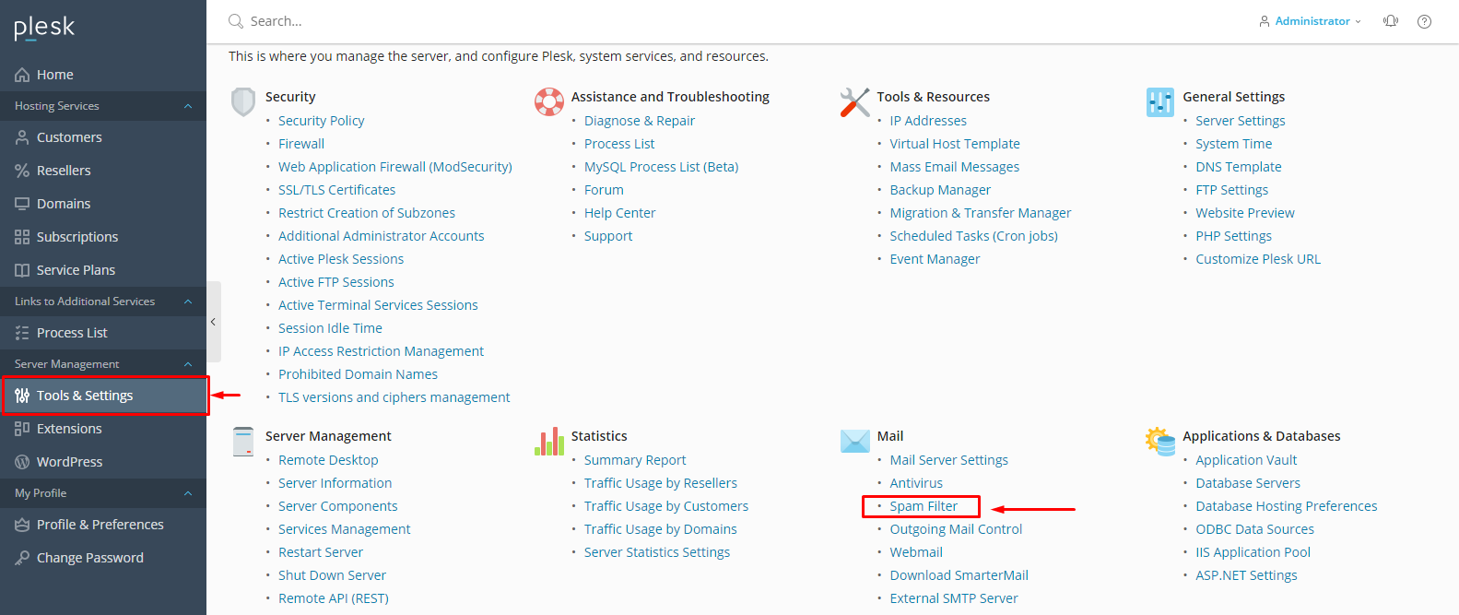Click the Process List icon in sidebar
The width and height of the screenshot is (1459, 615).
(22, 333)
